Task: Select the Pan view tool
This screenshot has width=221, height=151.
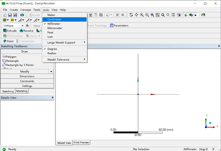Action: (x=136, y=15)
